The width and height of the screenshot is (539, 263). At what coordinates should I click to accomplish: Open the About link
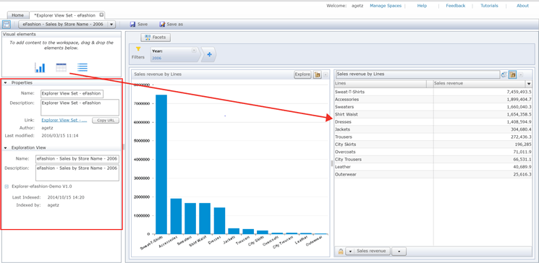pos(522,6)
